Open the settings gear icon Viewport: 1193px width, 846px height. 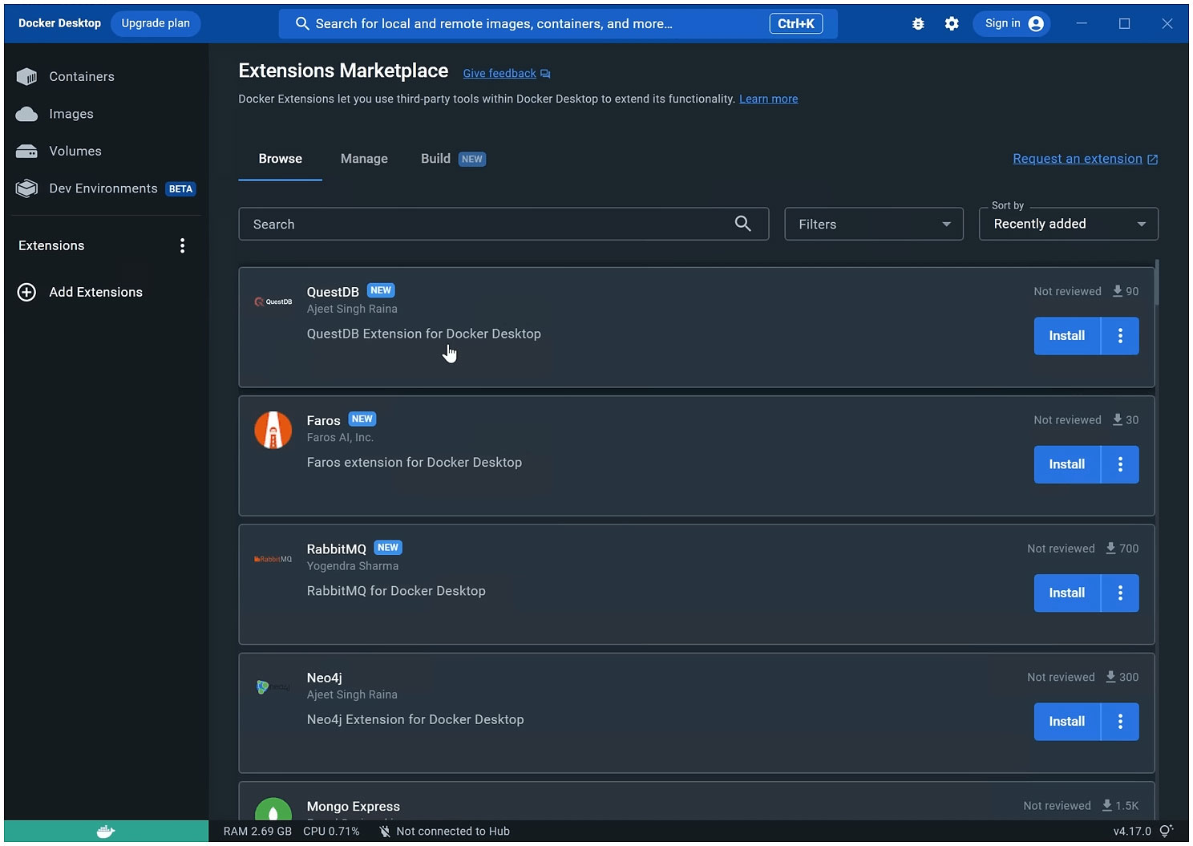[952, 24]
